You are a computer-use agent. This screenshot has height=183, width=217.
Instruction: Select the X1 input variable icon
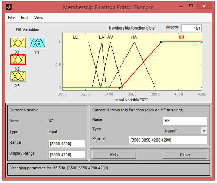click(18, 43)
